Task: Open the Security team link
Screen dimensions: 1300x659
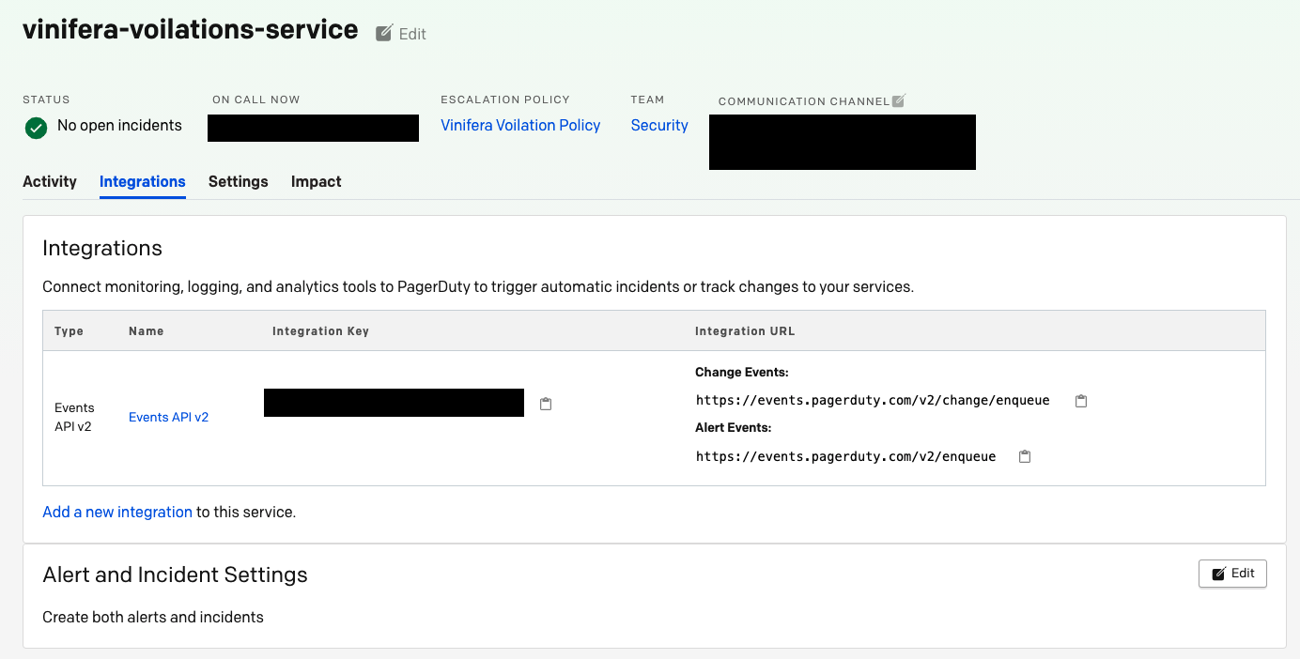Action: click(659, 126)
